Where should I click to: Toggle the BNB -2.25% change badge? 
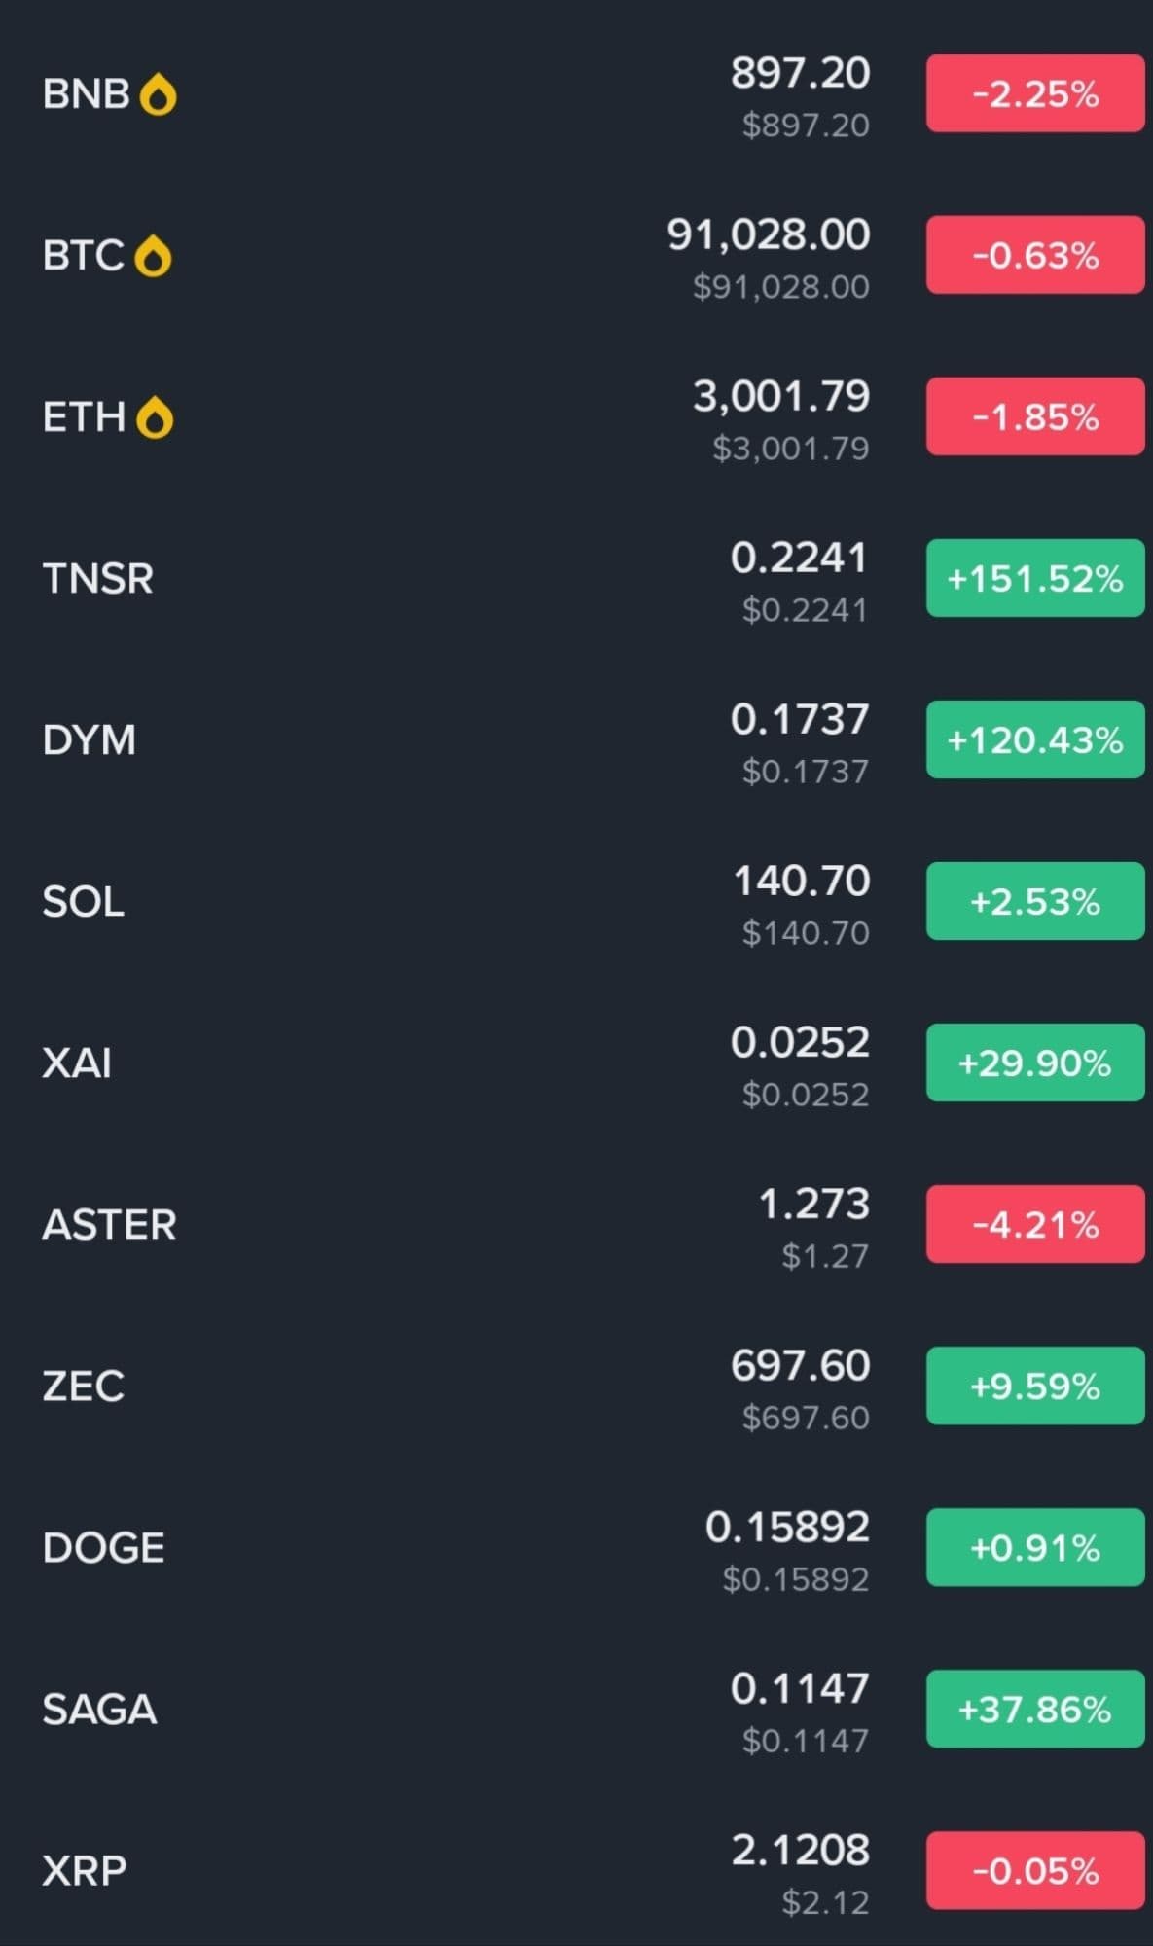[1034, 93]
